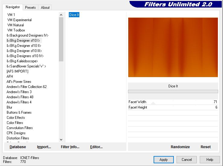Select Distortion Filters category
Image resolution: width=223 pixels, height=166 pixels.
point(18,138)
